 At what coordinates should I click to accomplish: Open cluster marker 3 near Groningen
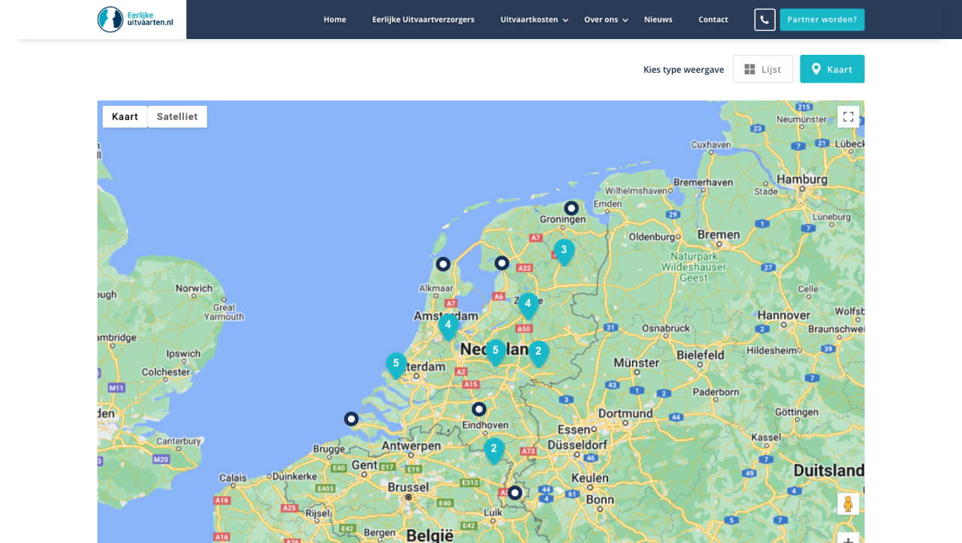564,251
